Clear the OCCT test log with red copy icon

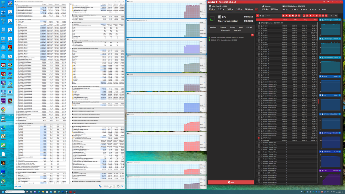point(252,35)
